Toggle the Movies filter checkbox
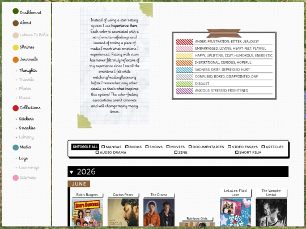The height and width of the screenshot is (229, 306). [168, 146]
